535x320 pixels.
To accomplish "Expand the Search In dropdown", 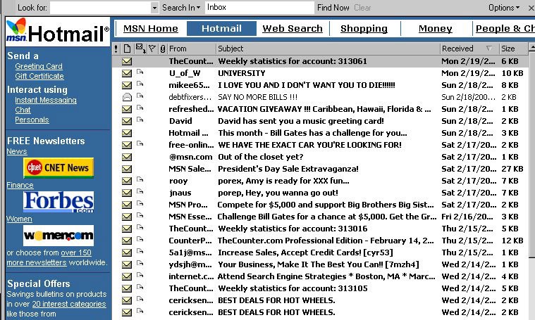I will tap(181, 8).
